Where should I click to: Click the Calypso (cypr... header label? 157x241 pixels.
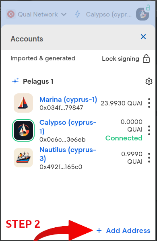click(109, 14)
